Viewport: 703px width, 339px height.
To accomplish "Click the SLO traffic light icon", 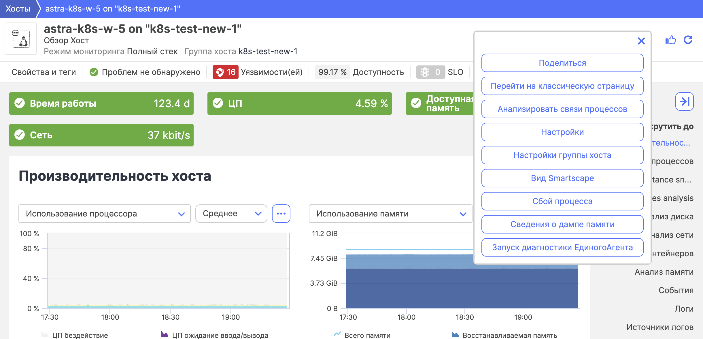I will (x=425, y=72).
